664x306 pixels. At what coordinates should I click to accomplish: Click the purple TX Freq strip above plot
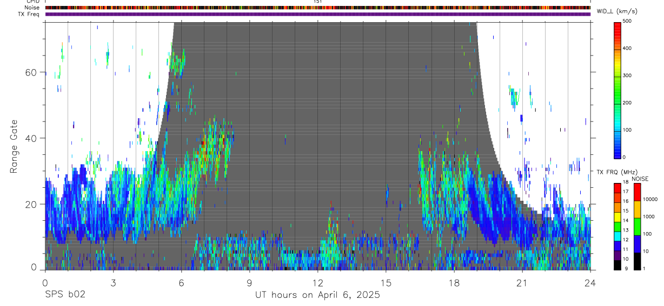tap(317, 14)
